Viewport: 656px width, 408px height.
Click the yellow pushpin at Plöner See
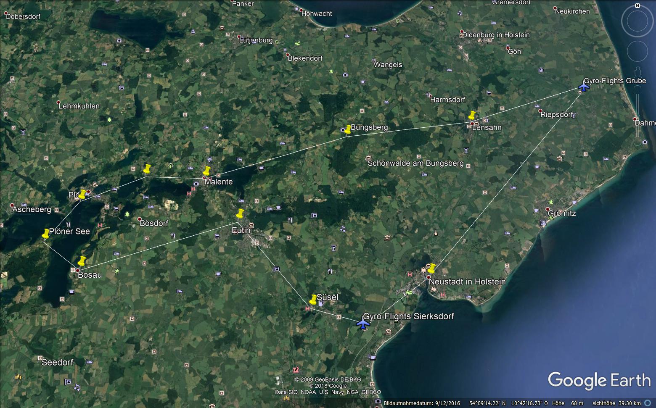point(45,234)
